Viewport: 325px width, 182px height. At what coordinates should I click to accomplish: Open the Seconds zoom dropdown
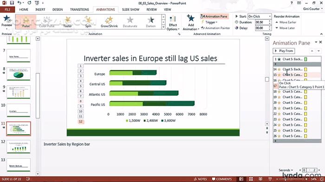coord(286,170)
